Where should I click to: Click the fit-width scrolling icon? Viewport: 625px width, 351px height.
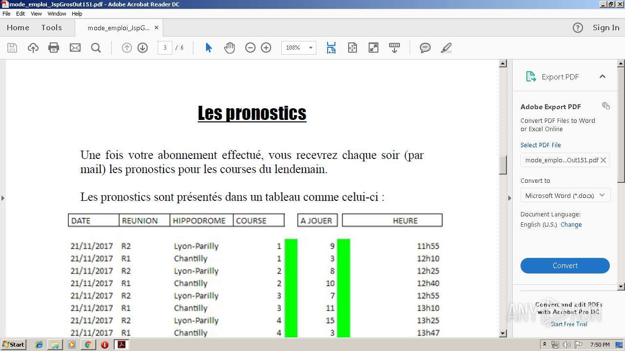coord(331,48)
